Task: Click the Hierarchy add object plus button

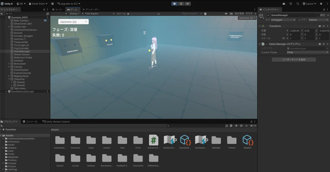Action: [2, 14]
